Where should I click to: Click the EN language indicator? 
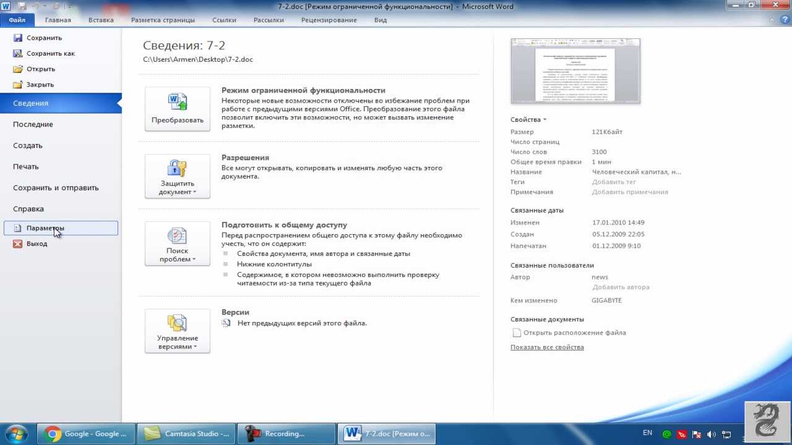coord(648,433)
